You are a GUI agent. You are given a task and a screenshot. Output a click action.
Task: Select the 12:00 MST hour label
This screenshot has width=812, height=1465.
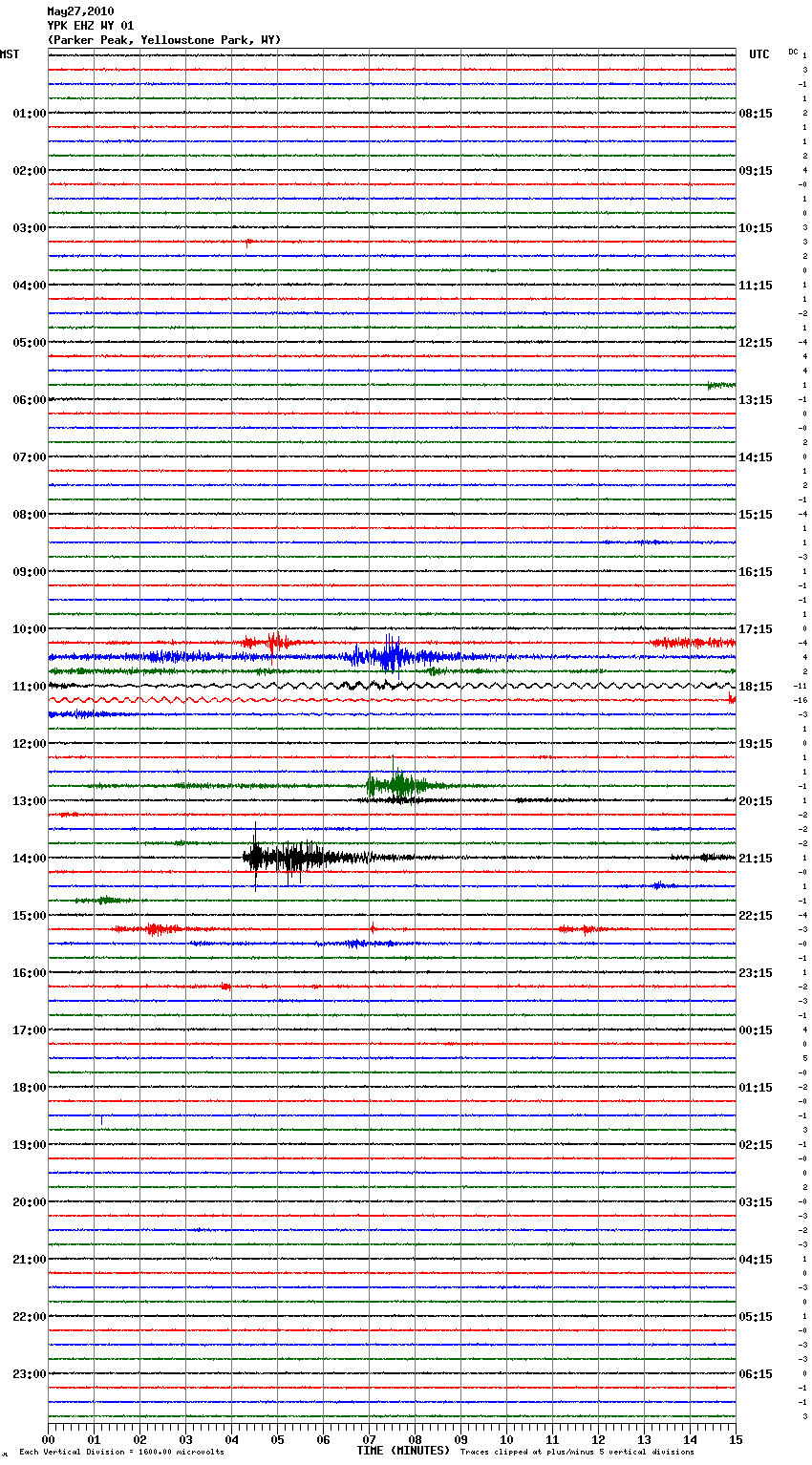click(x=29, y=744)
